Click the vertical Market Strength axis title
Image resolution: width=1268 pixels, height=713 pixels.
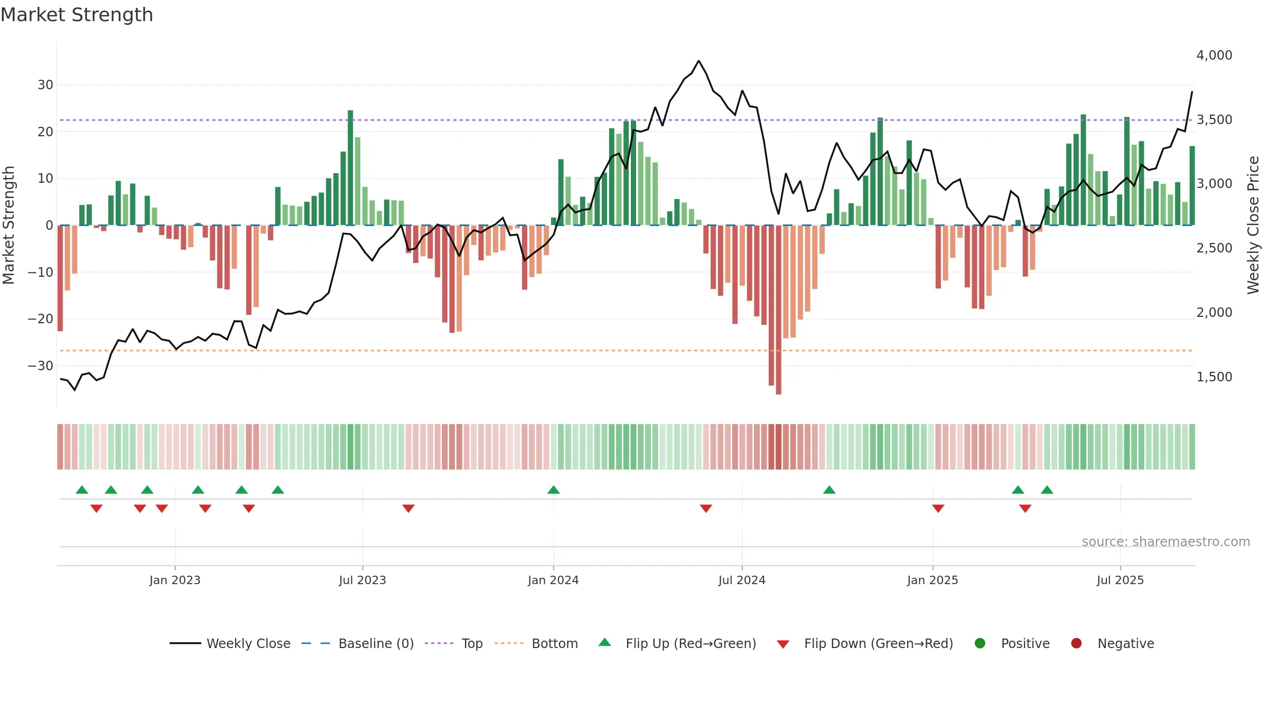(x=8, y=225)
